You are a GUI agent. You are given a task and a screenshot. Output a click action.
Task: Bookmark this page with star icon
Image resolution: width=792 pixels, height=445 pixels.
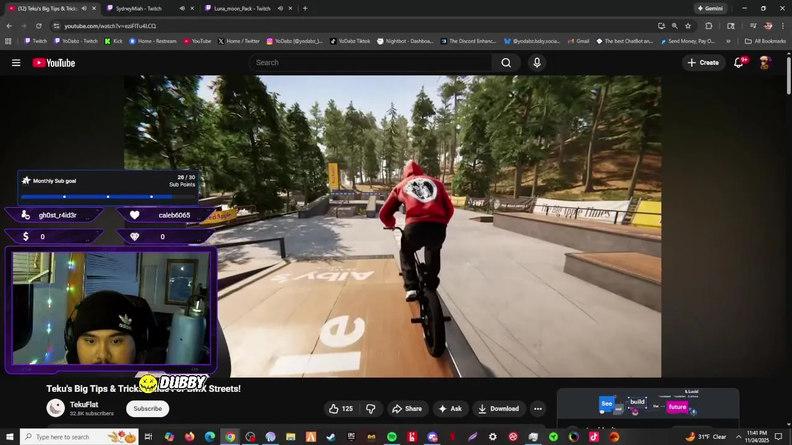688,26
